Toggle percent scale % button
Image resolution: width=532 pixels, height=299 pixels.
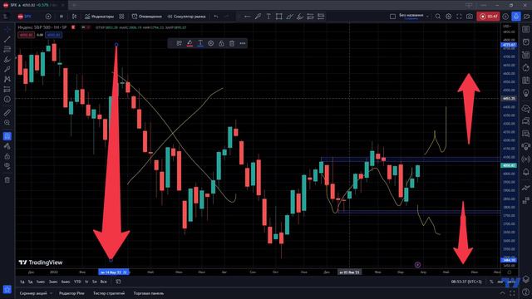(x=491, y=282)
